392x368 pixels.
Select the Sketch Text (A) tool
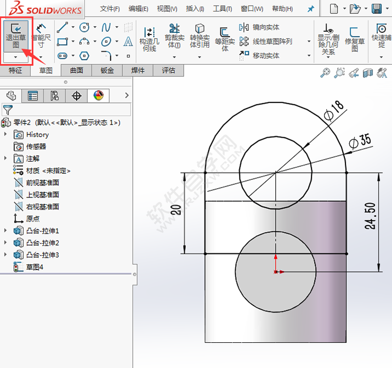tap(128, 42)
